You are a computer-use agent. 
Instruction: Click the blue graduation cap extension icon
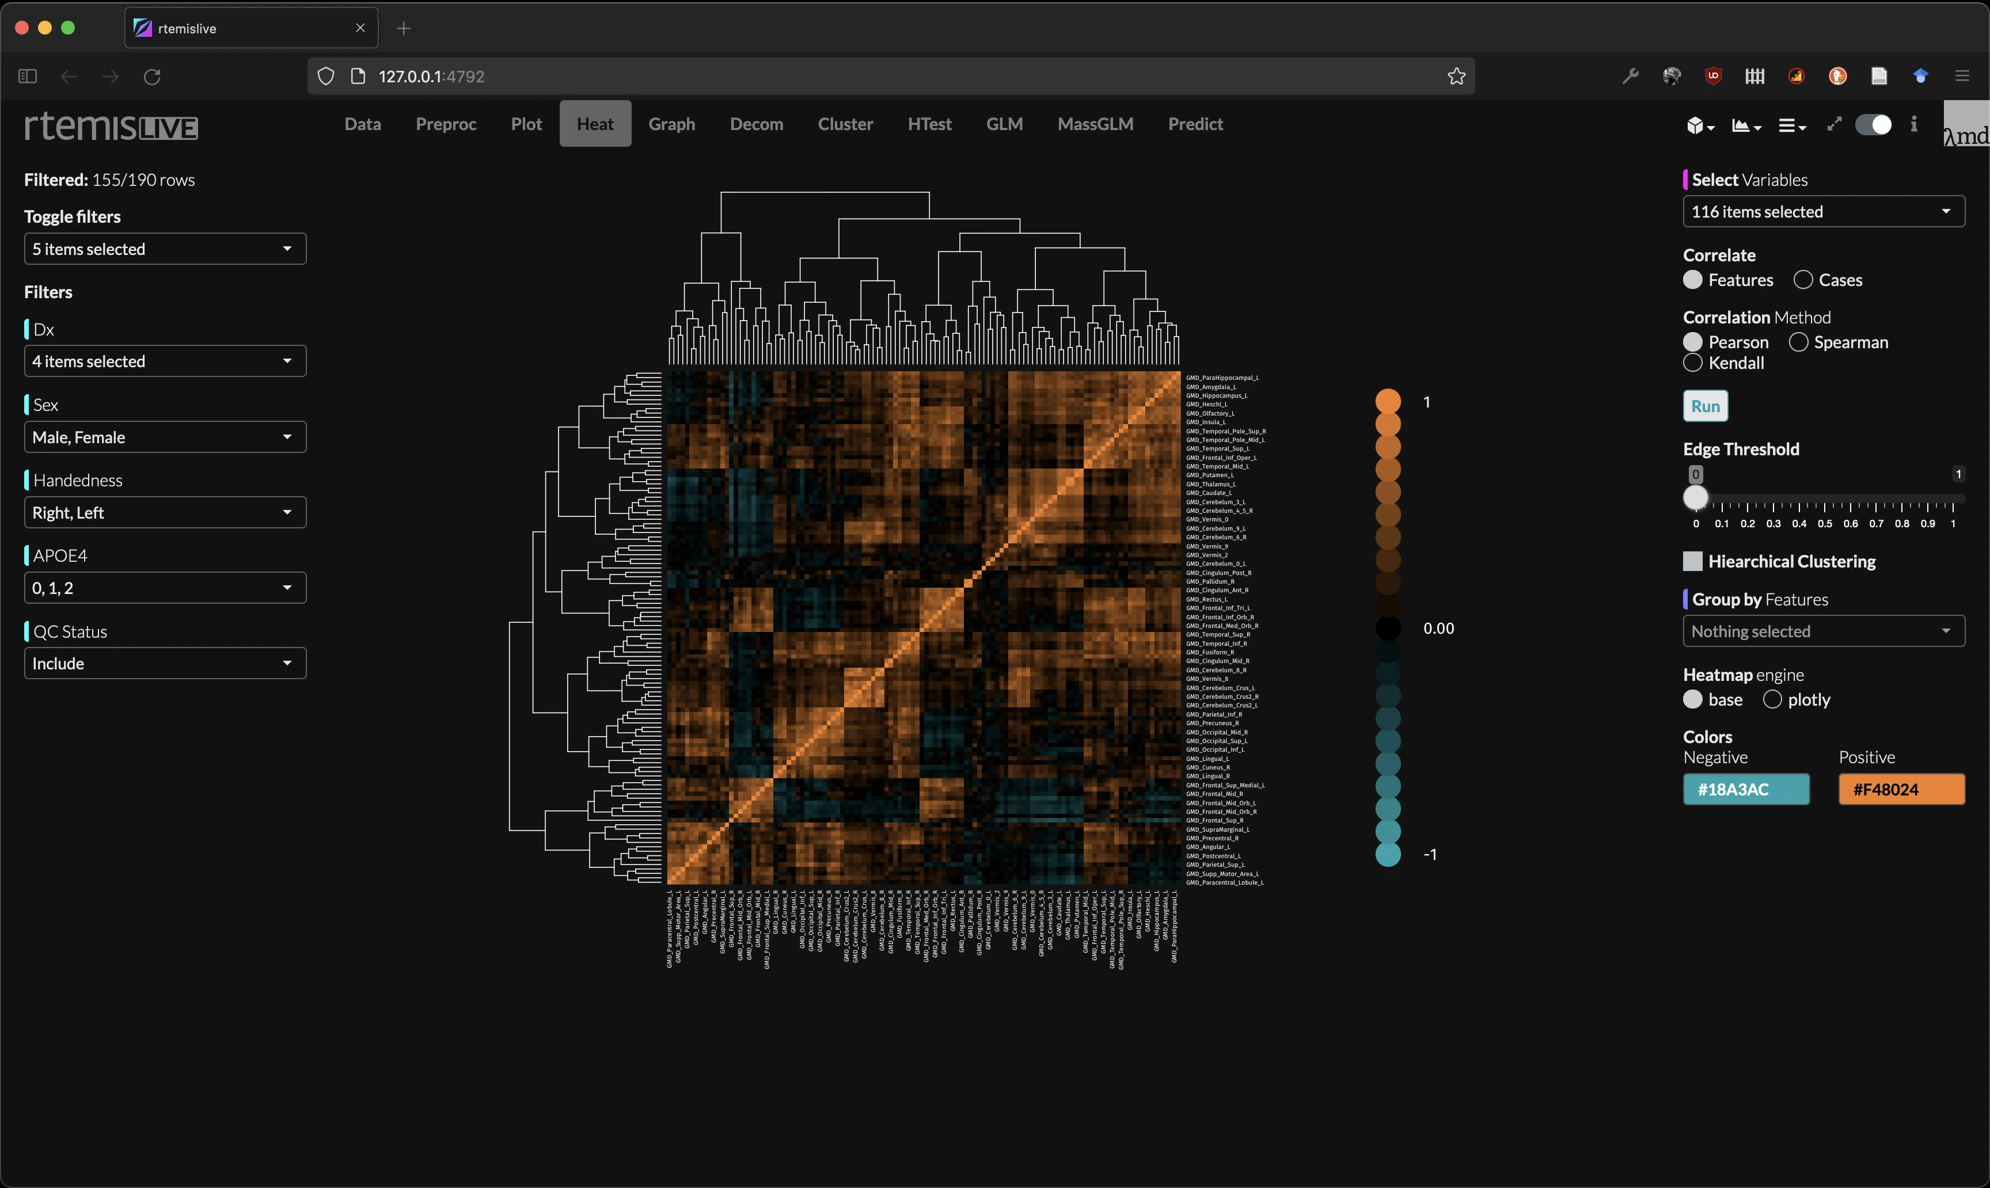(1920, 76)
